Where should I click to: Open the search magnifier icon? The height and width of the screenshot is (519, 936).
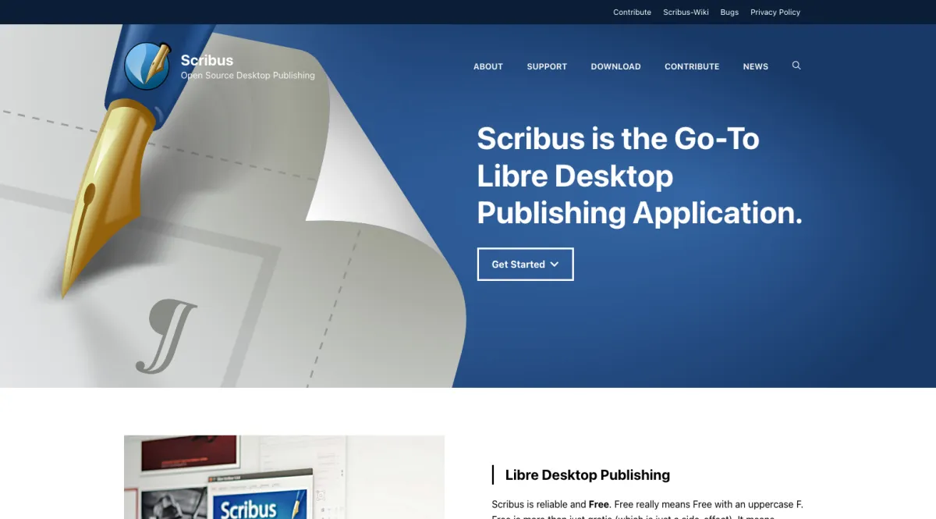point(796,66)
